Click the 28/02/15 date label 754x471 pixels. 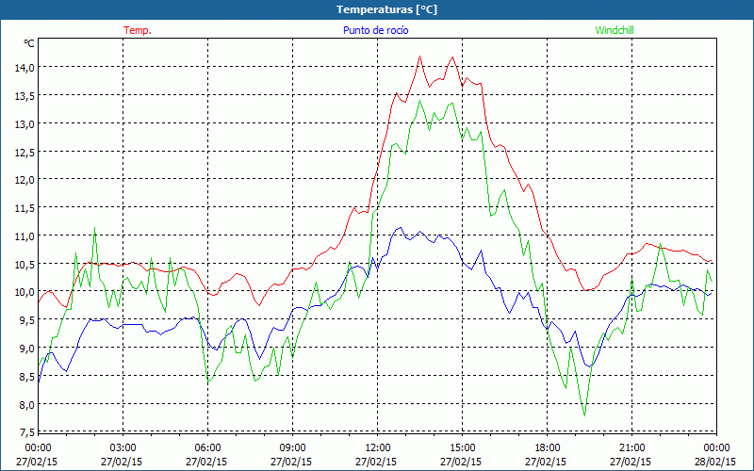pos(715,462)
